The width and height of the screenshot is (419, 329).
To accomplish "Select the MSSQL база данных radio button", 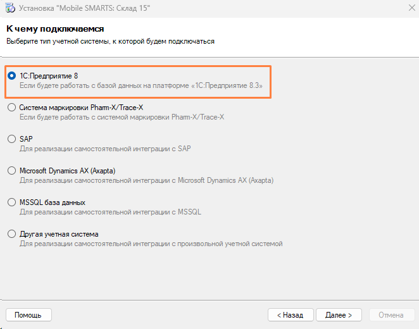I will (x=11, y=202).
